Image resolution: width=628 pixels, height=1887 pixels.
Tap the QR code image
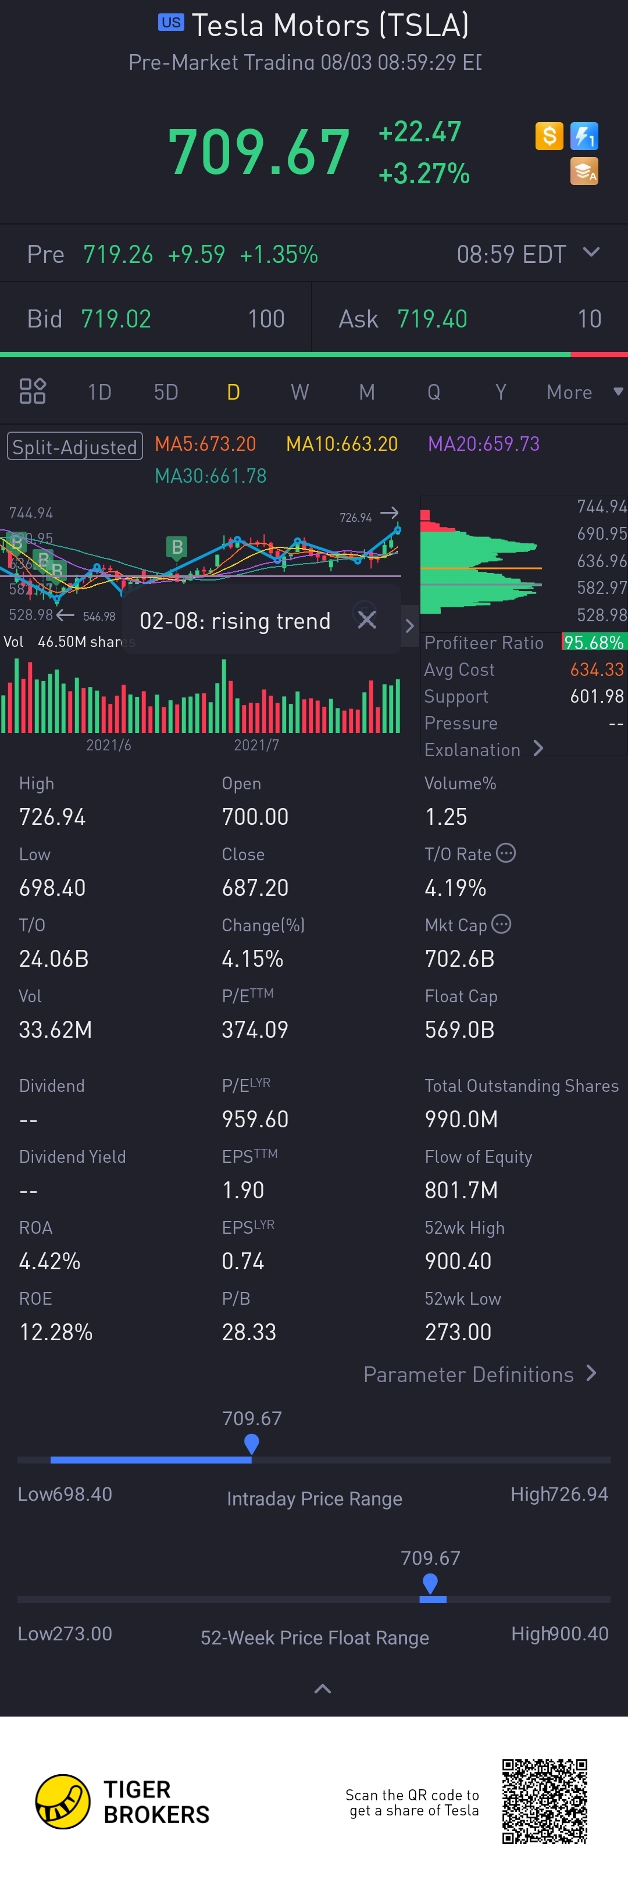[545, 1800]
